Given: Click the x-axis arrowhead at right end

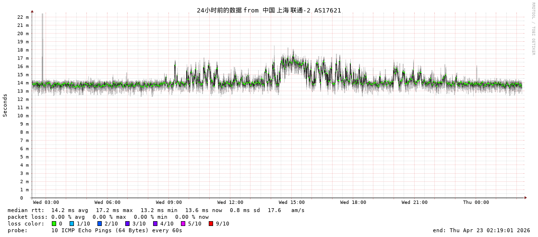Looking at the screenshot, I should (526, 198).
